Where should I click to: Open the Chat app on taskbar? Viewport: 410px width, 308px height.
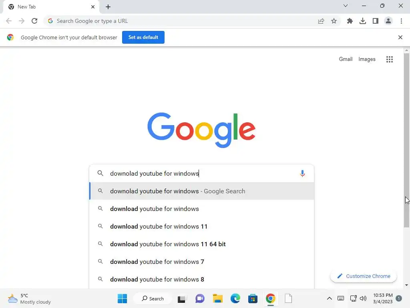click(x=200, y=298)
